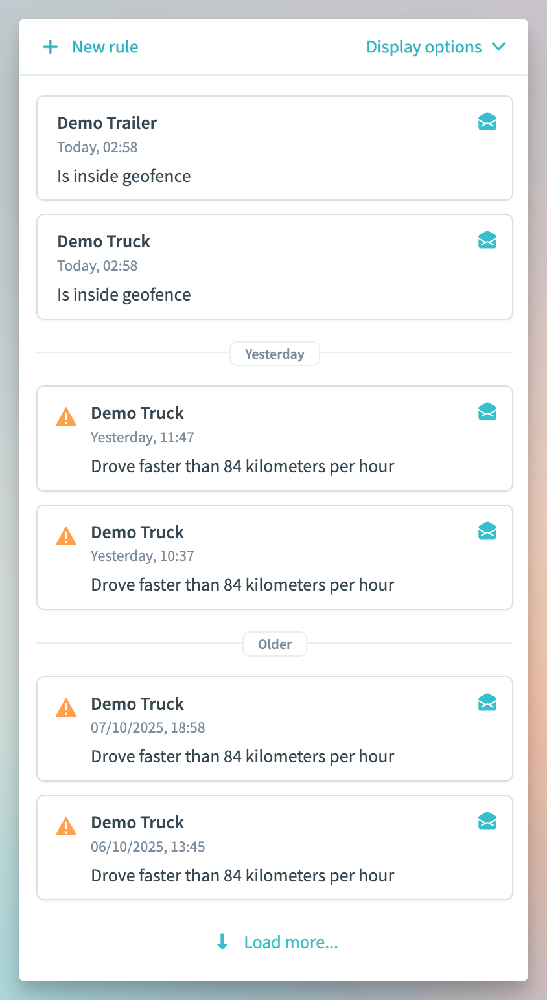Open Demo Trailer inside geofence notification
This screenshot has width=547, height=1000.
(x=259, y=149)
